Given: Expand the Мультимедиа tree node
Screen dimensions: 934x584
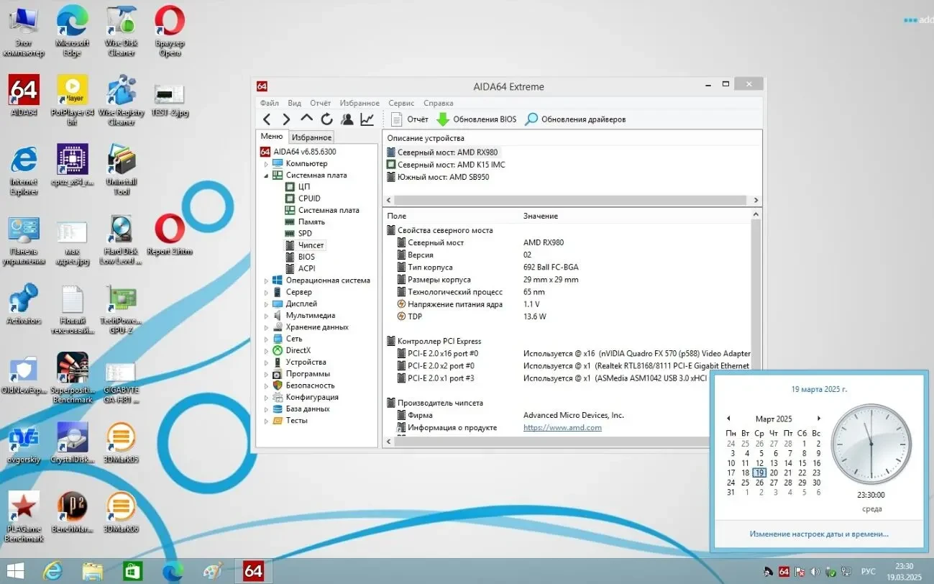Looking at the screenshot, I should coord(266,316).
